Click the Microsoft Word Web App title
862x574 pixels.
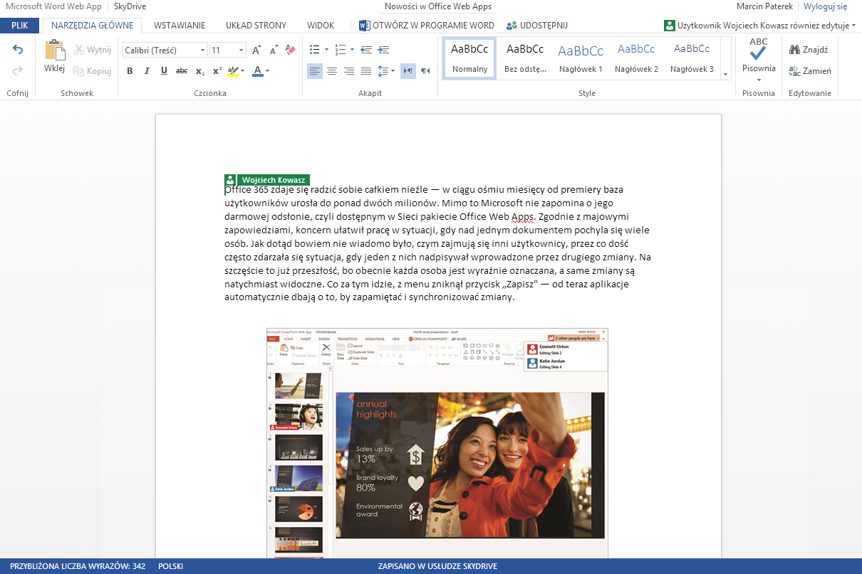pyautogui.click(x=54, y=6)
